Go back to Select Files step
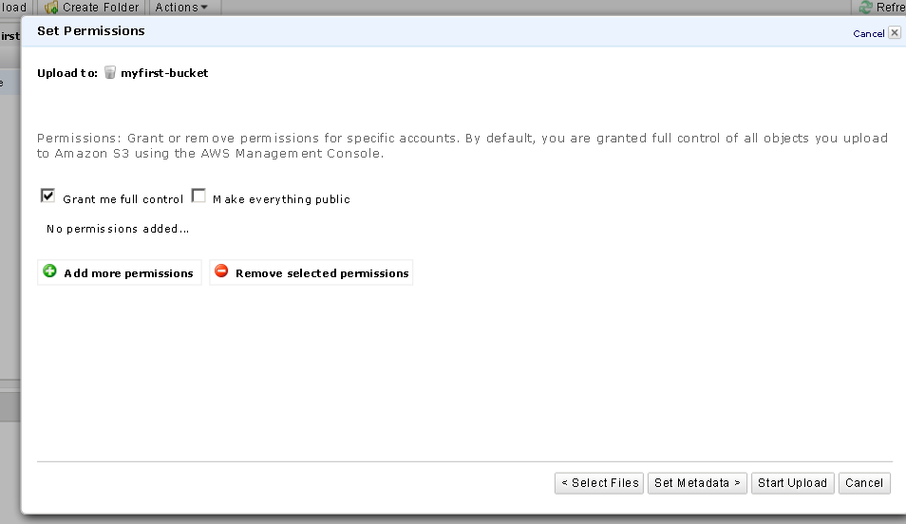This screenshot has height=524, width=906. tap(599, 483)
